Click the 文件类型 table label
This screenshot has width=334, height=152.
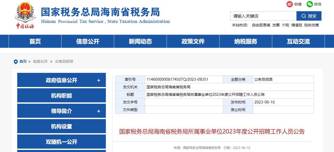130,110
